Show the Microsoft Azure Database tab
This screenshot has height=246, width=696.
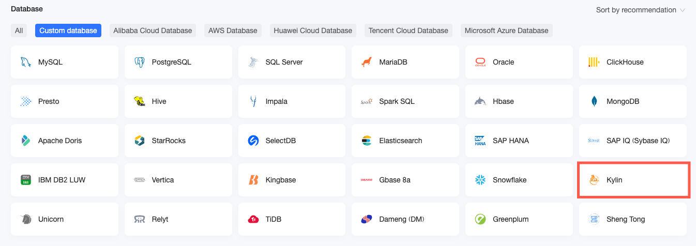tap(506, 30)
